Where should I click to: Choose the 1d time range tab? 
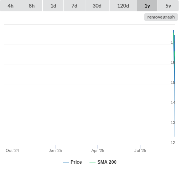pyautogui.click(x=53, y=6)
